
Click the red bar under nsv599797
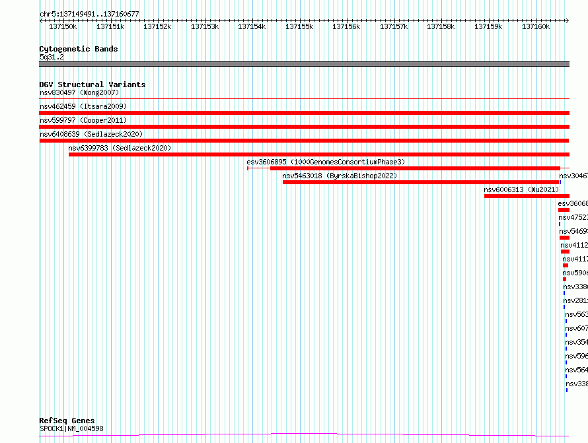pos(304,127)
